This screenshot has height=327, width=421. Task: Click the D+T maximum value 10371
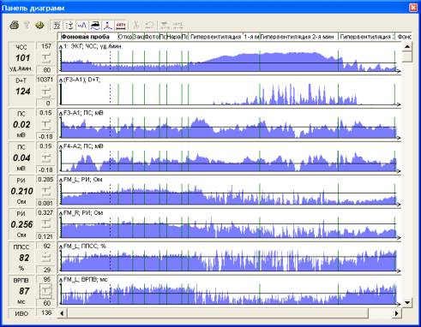(x=45, y=80)
